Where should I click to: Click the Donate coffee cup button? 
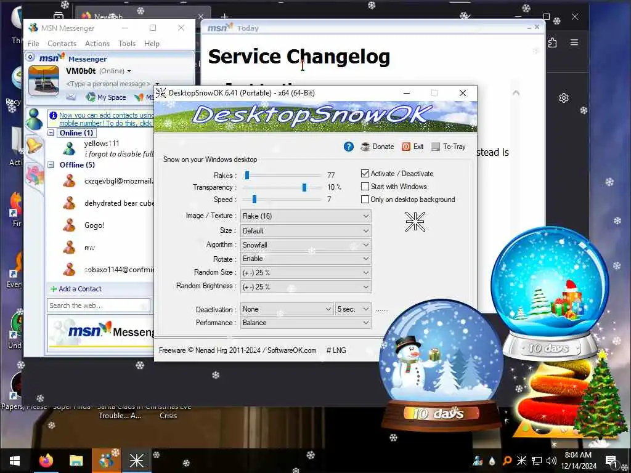378,147
